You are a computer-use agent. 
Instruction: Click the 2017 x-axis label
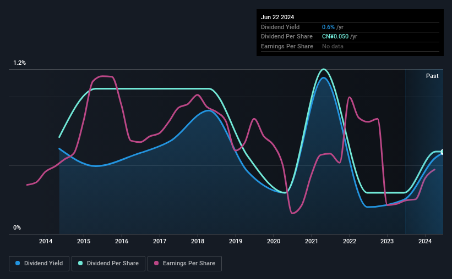pyautogui.click(x=160, y=241)
